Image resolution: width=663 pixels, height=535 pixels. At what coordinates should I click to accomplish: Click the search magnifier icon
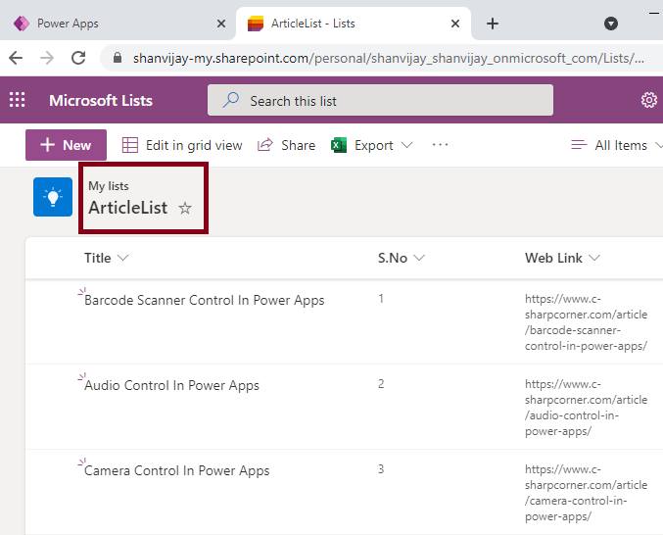tap(231, 100)
